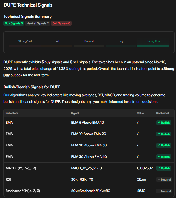The image size is (176, 198).
Task: Click the '30<=RSI<=70' signal cell
Action: [x=82, y=179]
